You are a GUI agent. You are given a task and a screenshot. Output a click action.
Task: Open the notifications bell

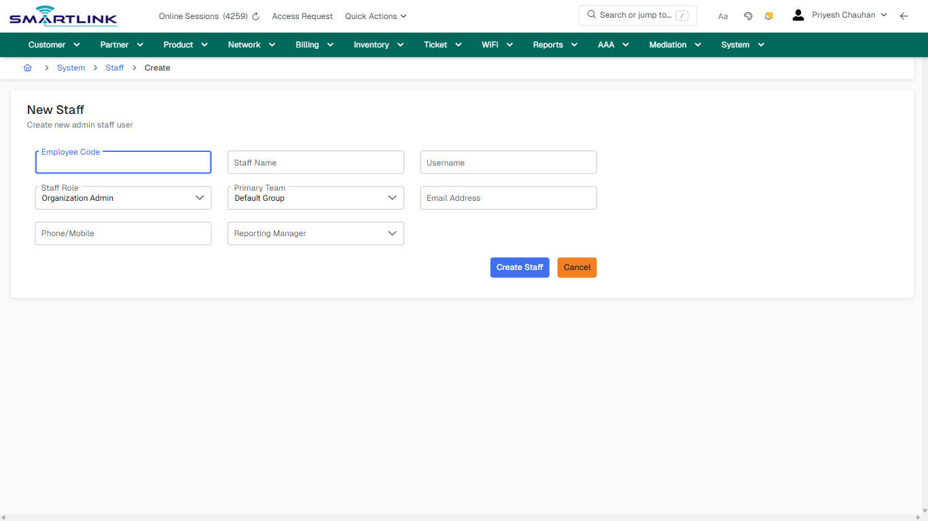[x=768, y=16]
